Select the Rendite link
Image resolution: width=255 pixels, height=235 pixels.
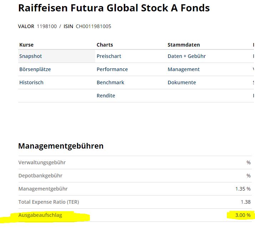tap(106, 96)
